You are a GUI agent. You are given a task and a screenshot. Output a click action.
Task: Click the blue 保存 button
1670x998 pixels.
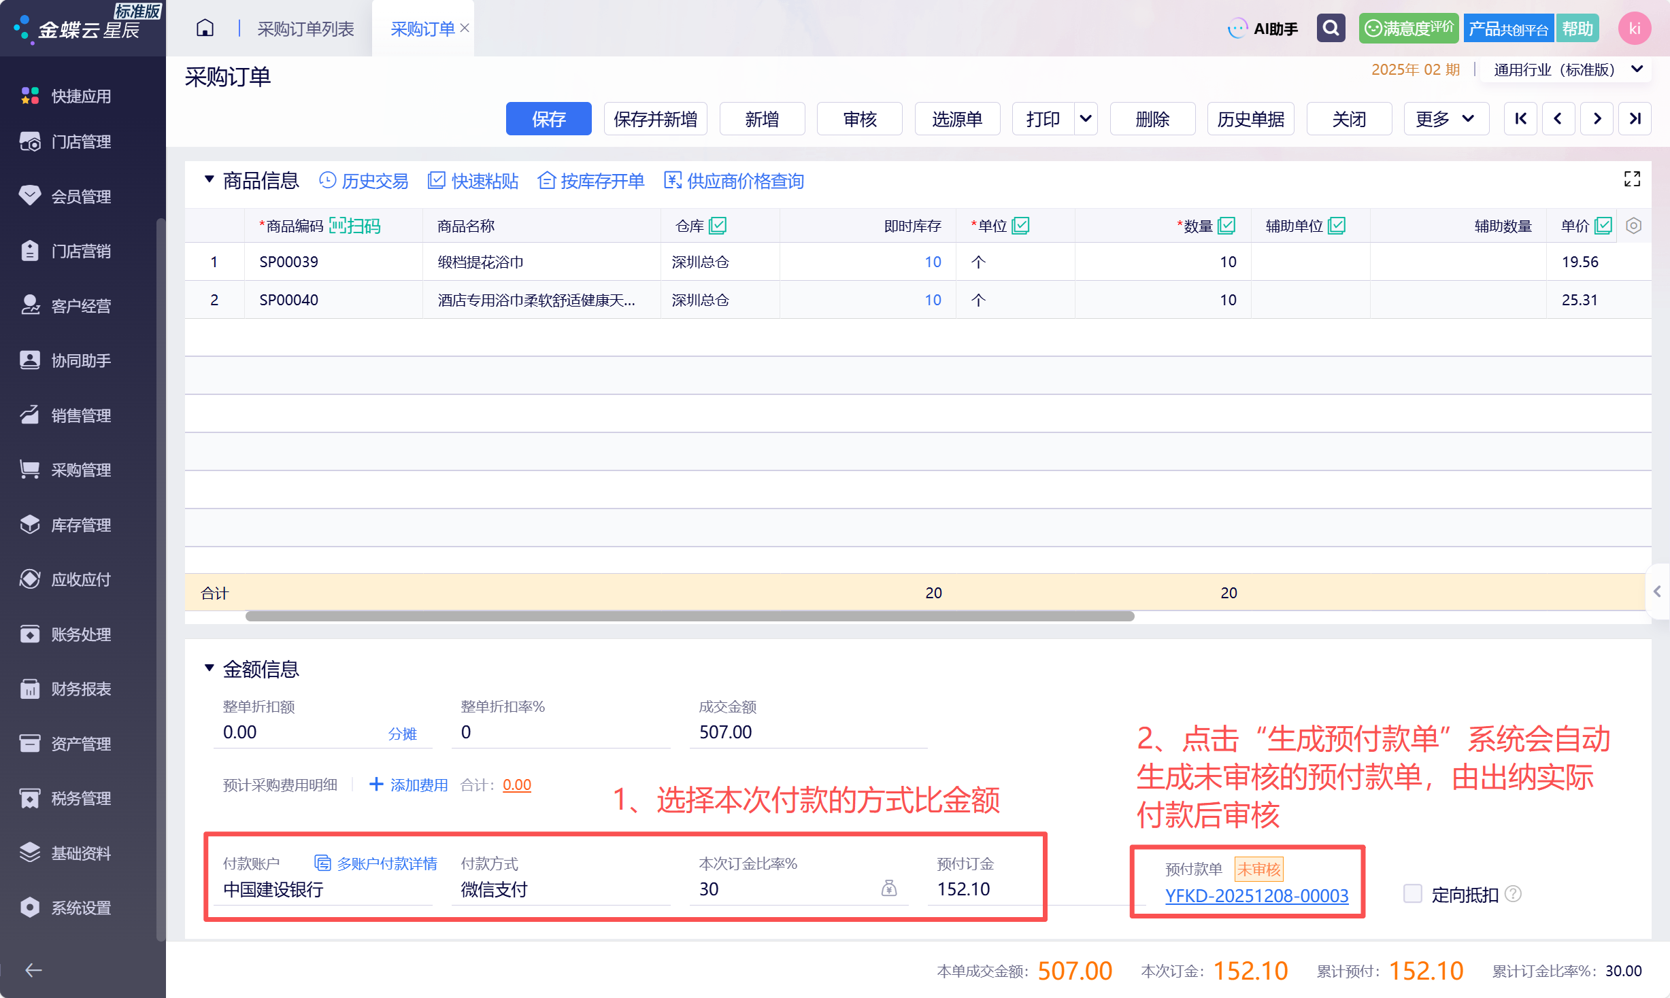tap(548, 119)
